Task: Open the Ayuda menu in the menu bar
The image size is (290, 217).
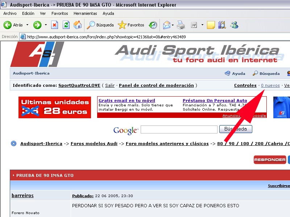Action: pyautogui.click(x=108, y=13)
